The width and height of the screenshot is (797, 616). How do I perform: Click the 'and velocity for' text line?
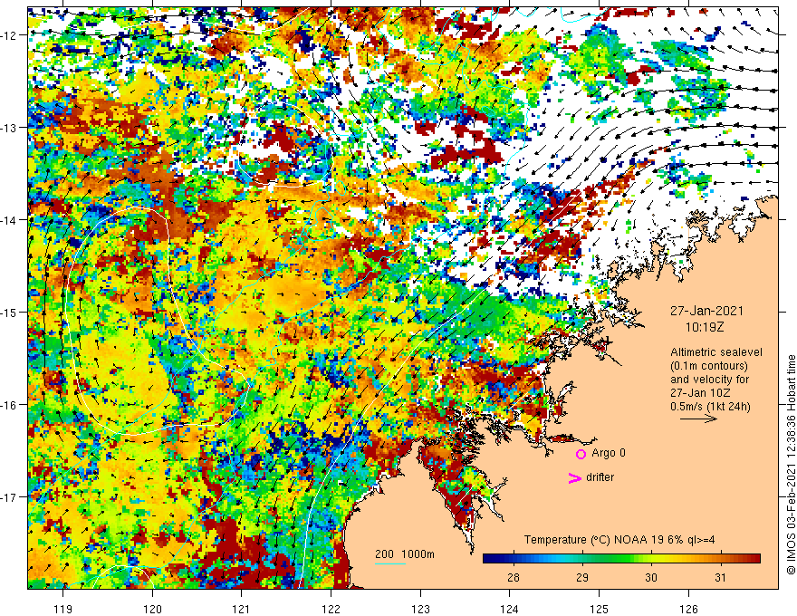(x=709, y=380)
